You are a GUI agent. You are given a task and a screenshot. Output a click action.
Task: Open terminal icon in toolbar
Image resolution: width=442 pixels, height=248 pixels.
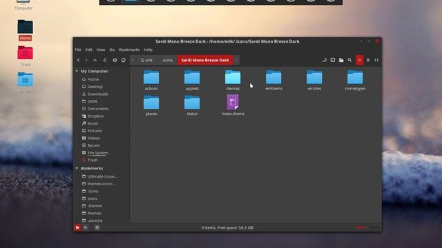click(333, 60)
